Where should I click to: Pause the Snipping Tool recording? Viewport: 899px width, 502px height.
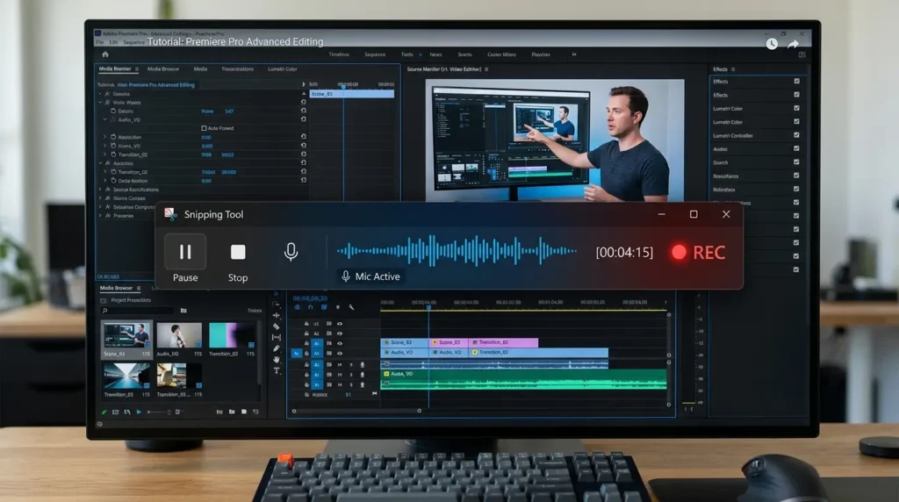point(185,252)
